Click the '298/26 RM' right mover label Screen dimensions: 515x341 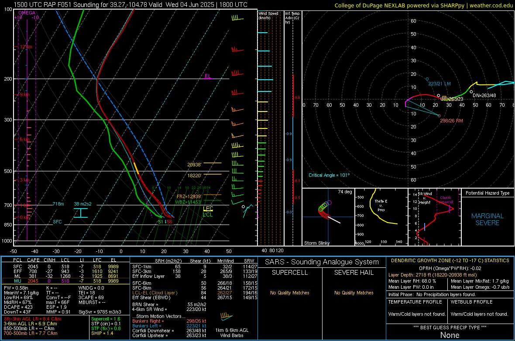pos(451,121)
